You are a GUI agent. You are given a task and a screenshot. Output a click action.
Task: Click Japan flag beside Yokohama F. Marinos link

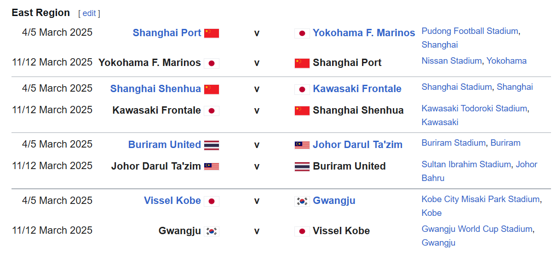pos(302,33)
